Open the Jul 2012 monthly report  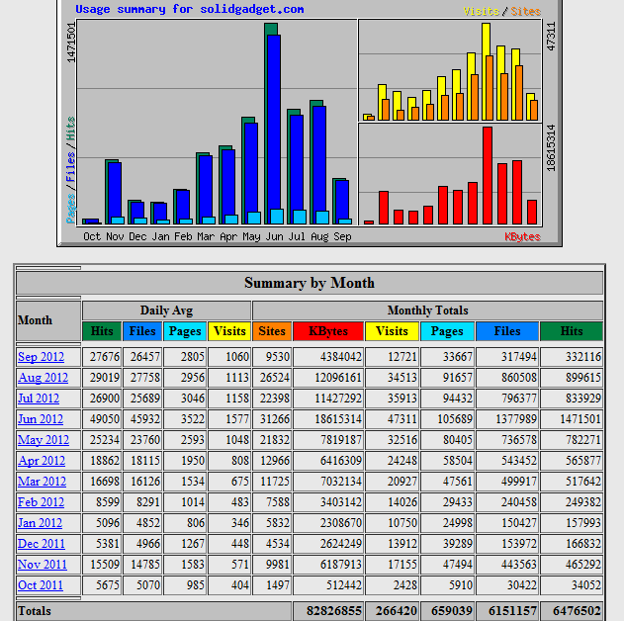(x=39, y=399)
